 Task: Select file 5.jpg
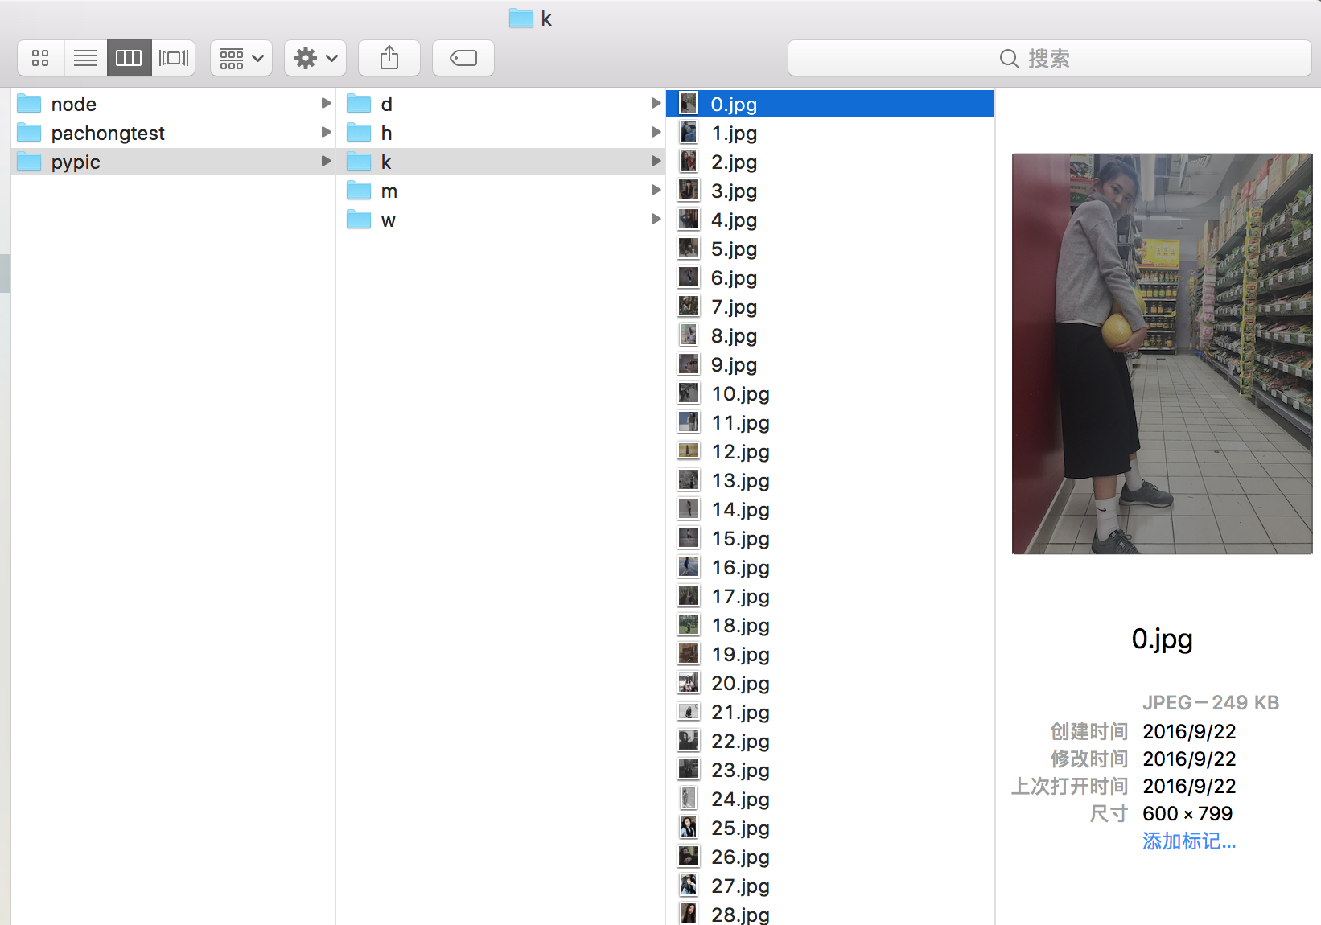pyautogui.click(x=830, y=249)
